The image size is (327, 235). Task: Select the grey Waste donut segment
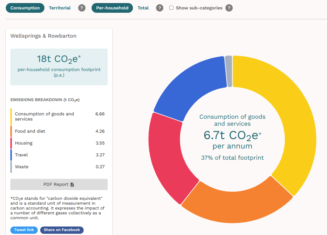(x=229, y=71)
